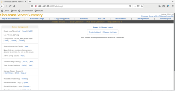View the configuration file

[6, 40]
